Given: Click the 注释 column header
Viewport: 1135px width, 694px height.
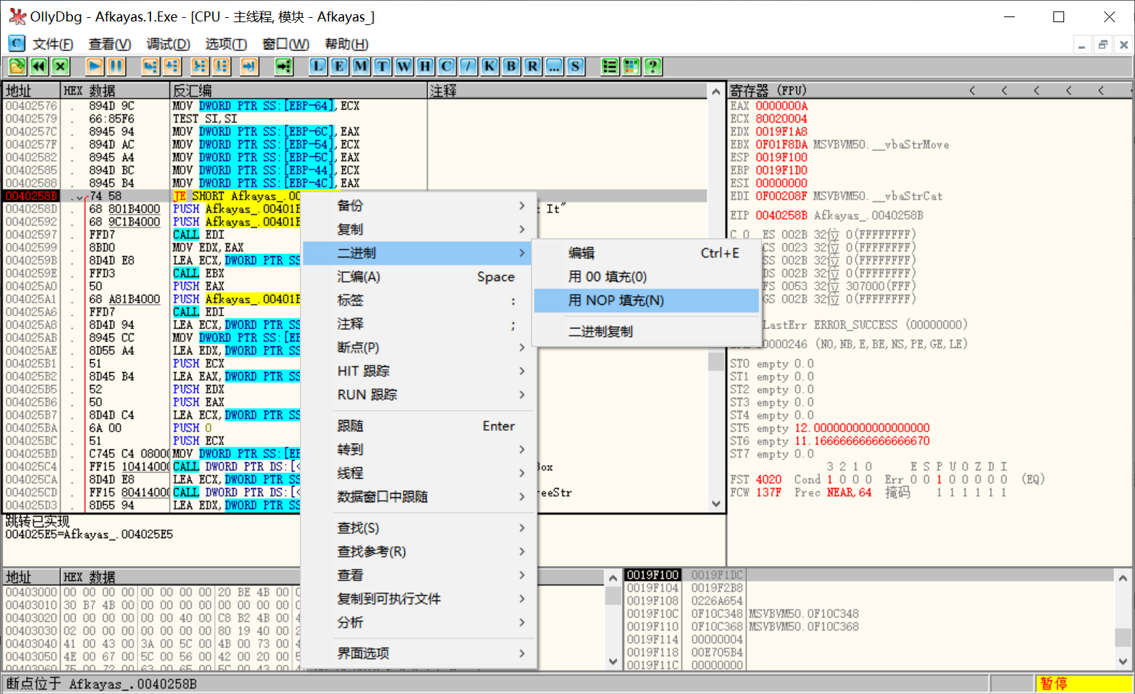Looking at the screenshot, I should [568, 91].
